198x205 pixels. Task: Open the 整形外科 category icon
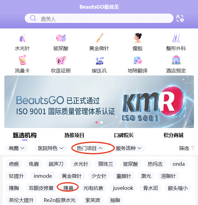click(x=176, y=38)
